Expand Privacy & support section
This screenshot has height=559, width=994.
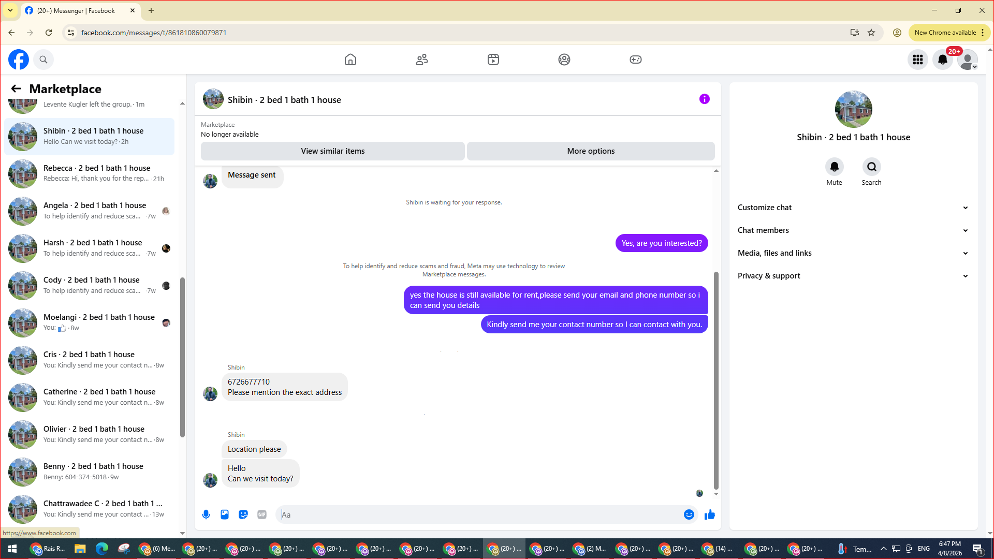(853, 276)
